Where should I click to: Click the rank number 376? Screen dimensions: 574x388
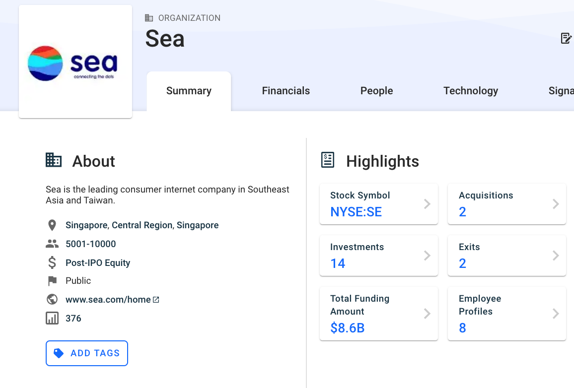tap(73, 319)
